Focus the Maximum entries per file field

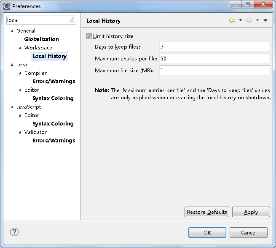[215, 58]
